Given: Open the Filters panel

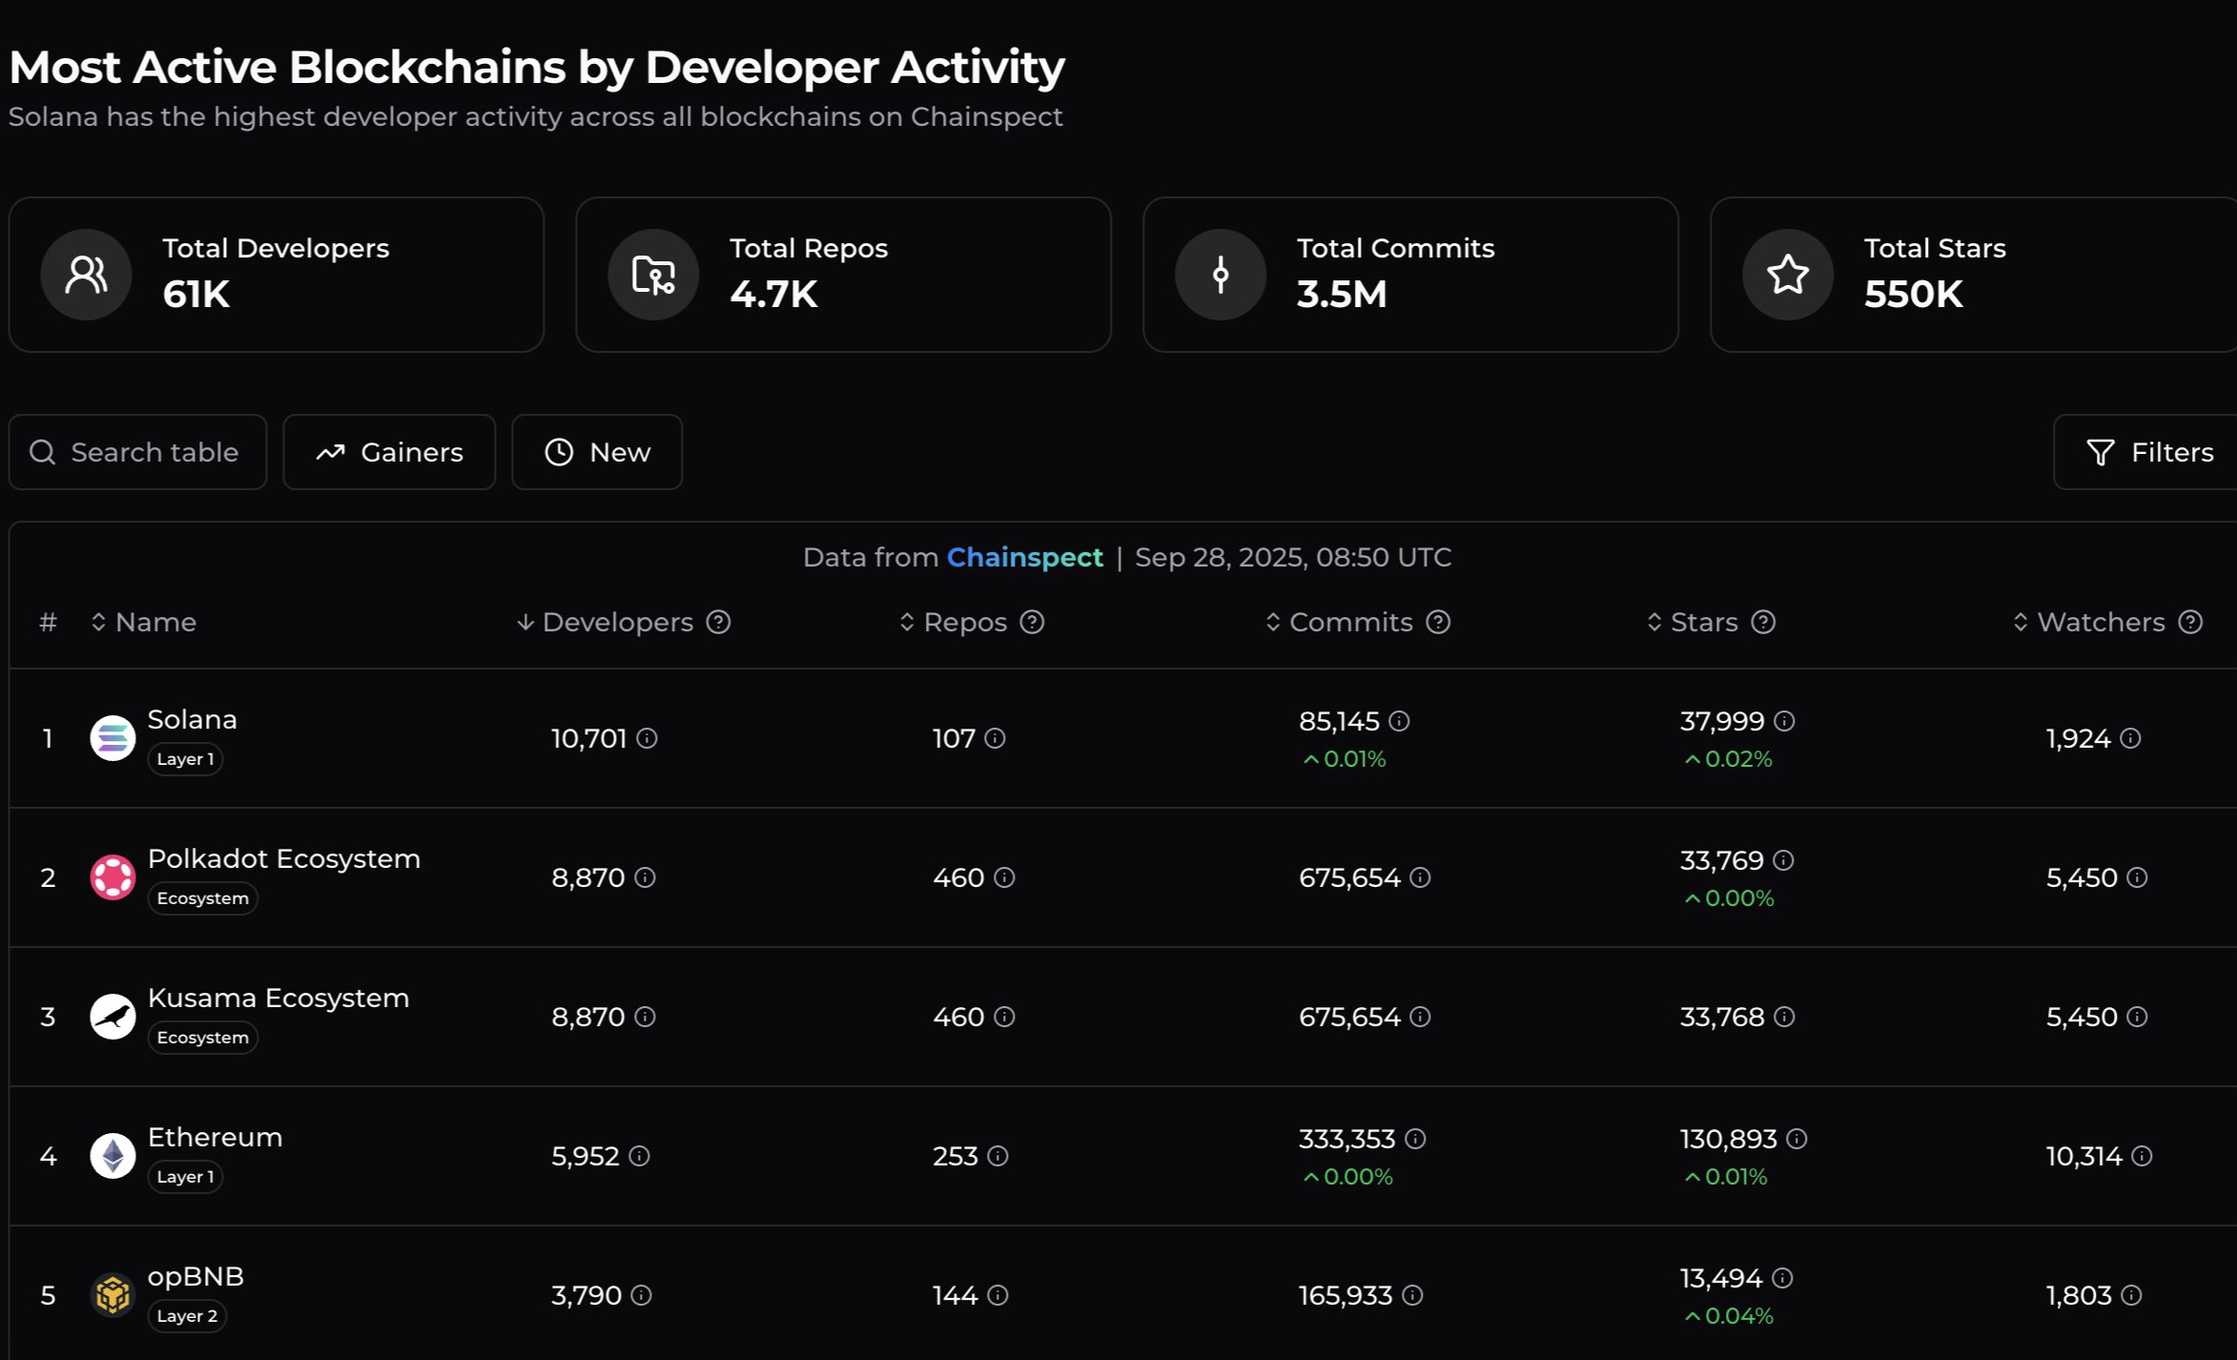Looking at the screenshot, I should (x=2150, y=452).
